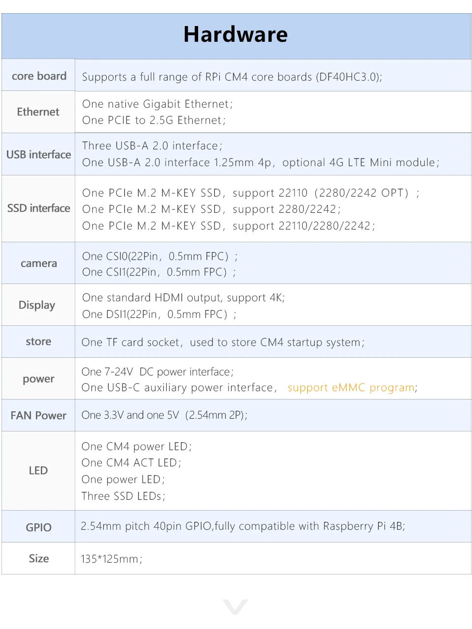Click the 'One PCIE to 2.5G Ethernet' line
Screen dimensions: 472x629
point(154,120)
